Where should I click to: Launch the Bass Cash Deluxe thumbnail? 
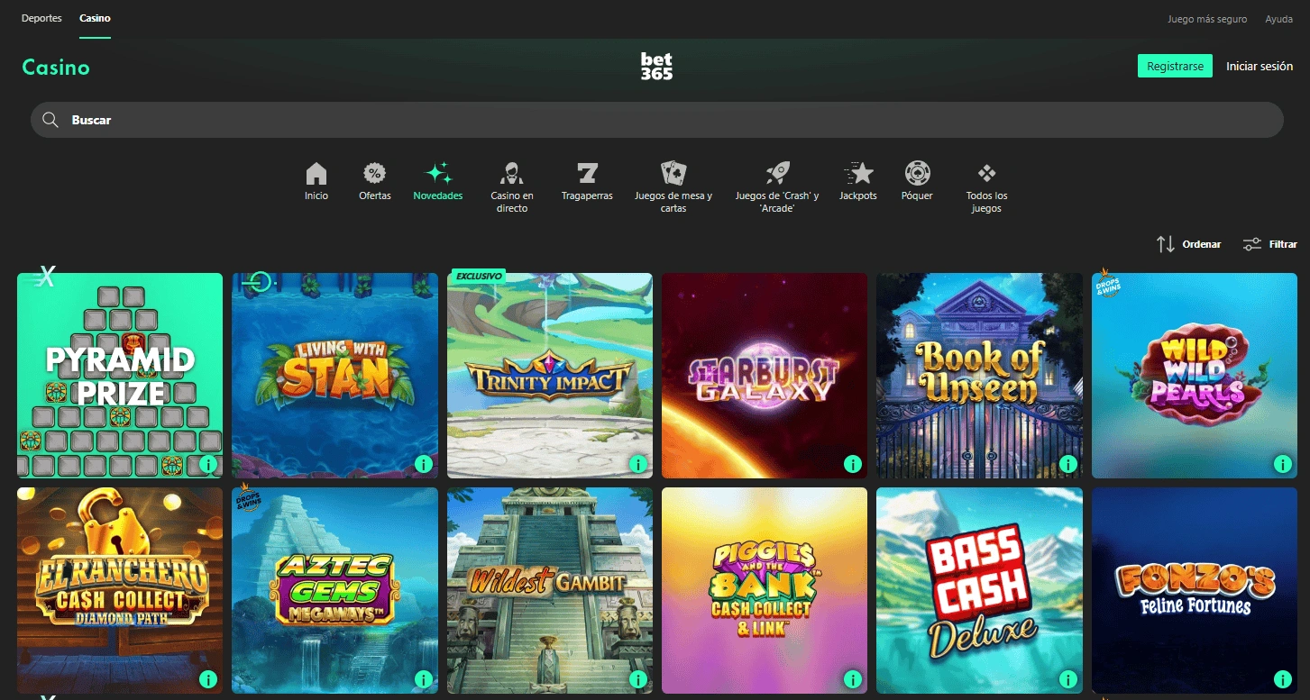pyautogui.click(x=979, y=591)
